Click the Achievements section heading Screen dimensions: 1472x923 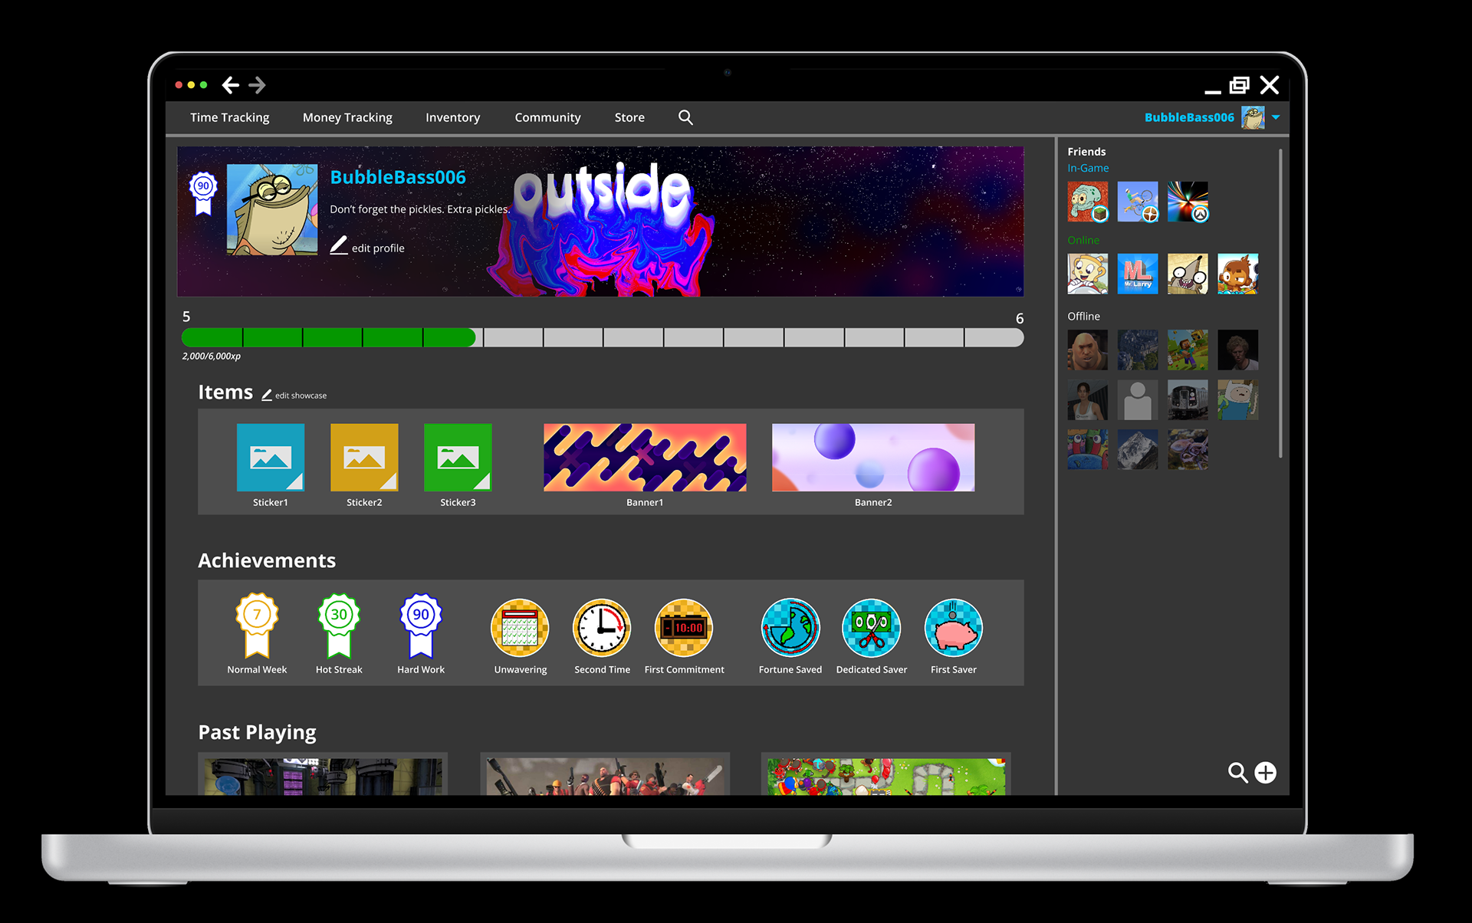[267, 560]
